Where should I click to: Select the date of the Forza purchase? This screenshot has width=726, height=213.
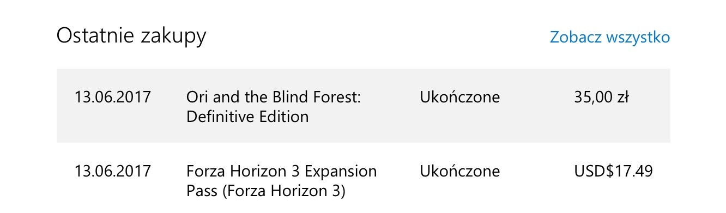coord(113,172)
